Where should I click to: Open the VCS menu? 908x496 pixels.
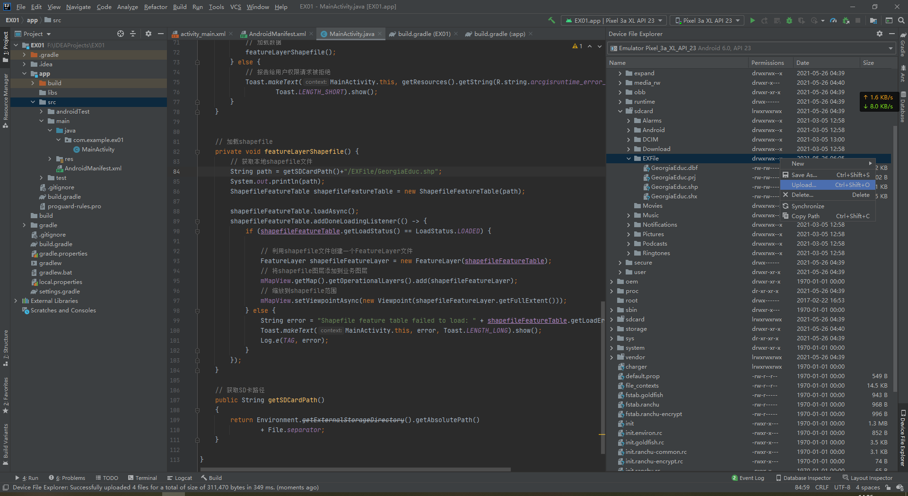pyautogui.click(x=236, y=7)
